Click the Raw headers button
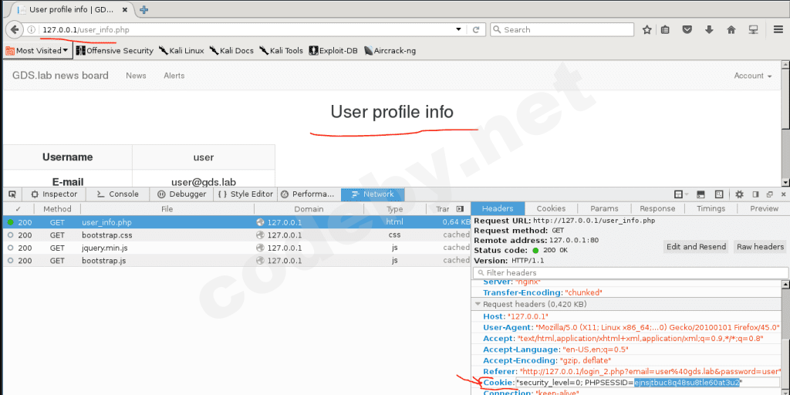 760,246
